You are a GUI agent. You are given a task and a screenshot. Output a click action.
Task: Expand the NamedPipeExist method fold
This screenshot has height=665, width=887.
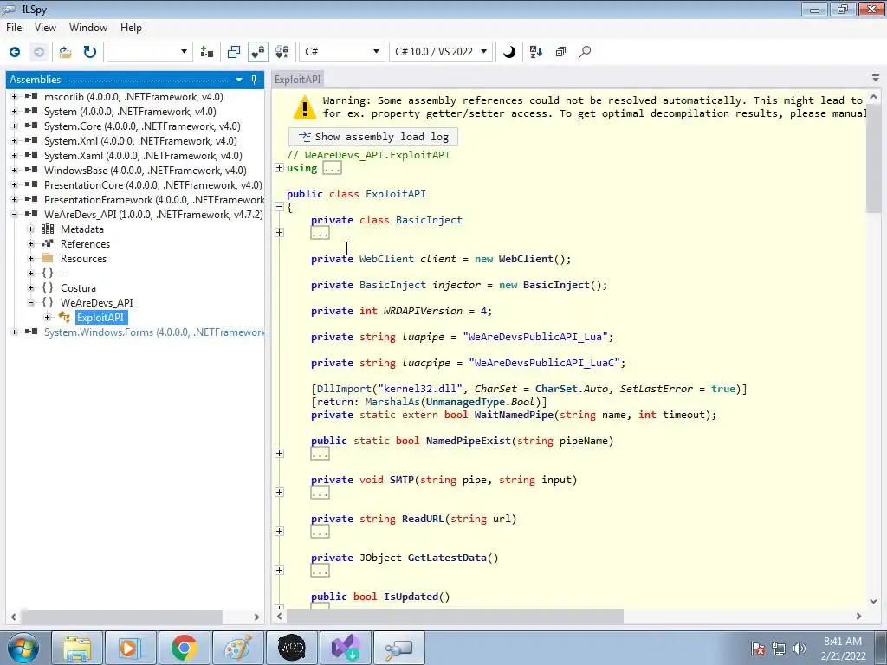pos(279,454)
